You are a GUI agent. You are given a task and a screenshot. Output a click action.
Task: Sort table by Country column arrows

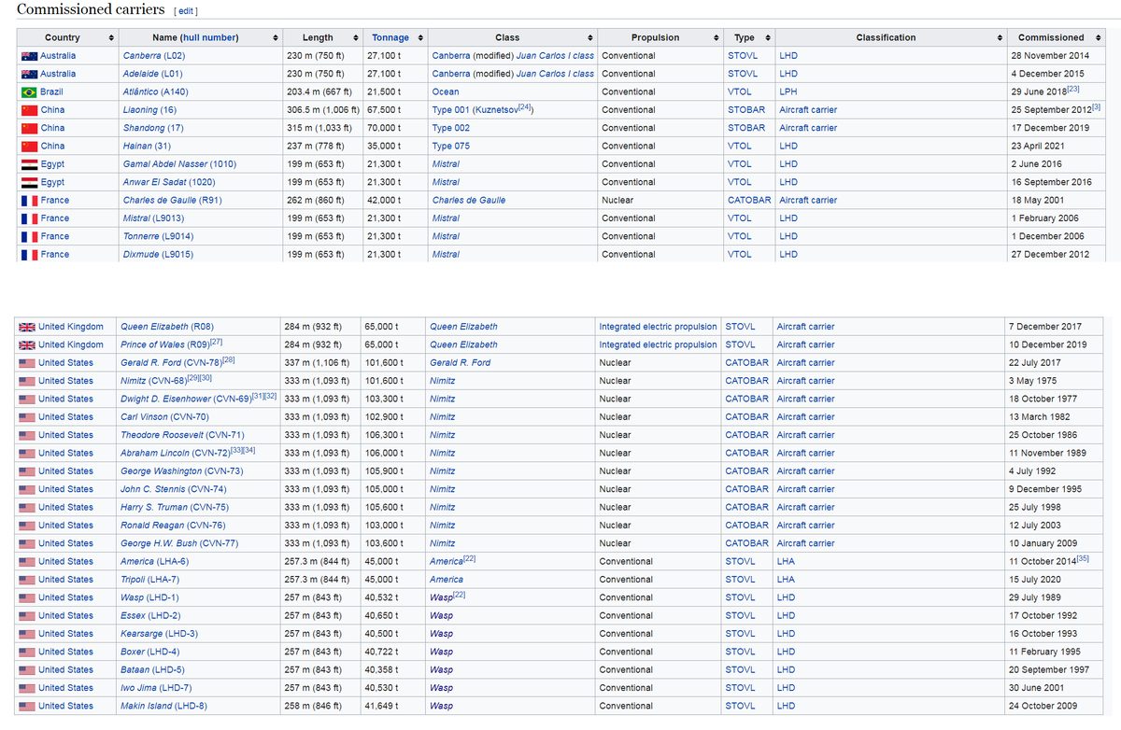(x=111, y=37)
